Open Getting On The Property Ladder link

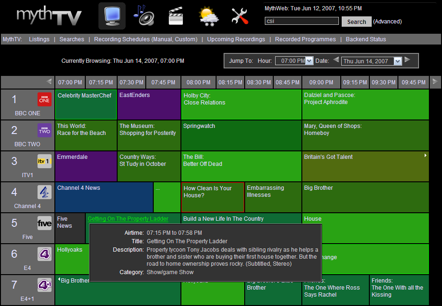(128, 219)
